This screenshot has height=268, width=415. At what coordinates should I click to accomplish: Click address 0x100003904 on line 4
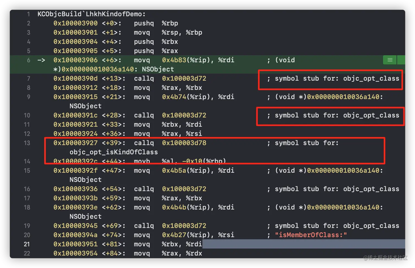75,42
